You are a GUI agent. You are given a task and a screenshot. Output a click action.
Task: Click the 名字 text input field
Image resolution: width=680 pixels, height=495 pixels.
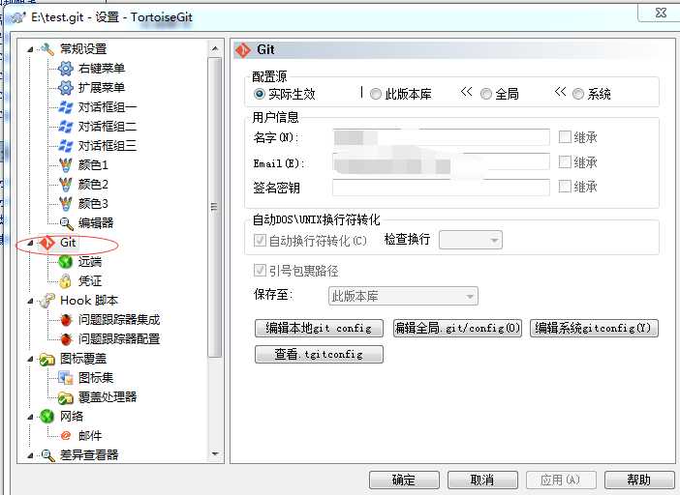click(441, 137)
